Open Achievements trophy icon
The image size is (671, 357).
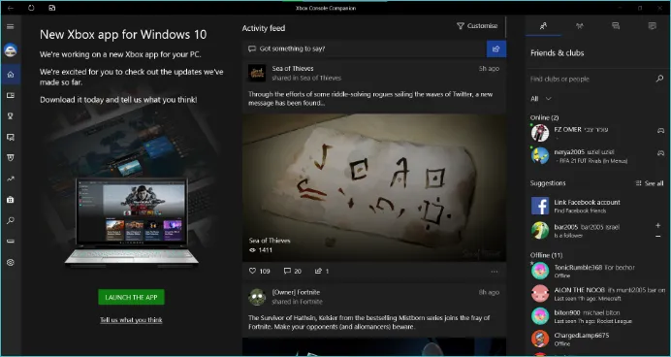pyautogui.click(x=11, y=116)
